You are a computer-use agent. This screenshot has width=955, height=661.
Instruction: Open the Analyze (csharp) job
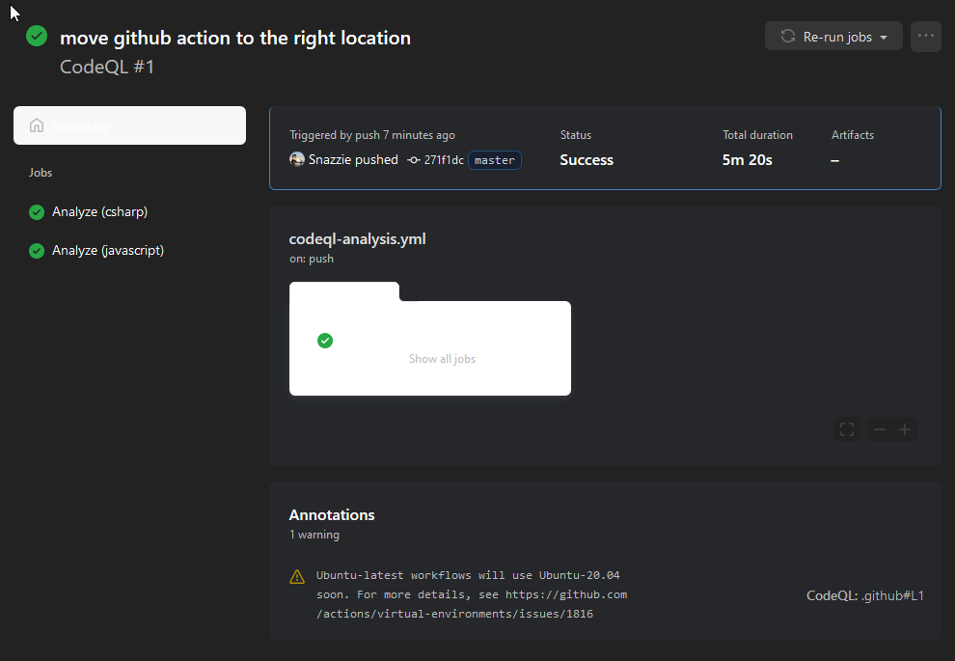pos(100,212)
